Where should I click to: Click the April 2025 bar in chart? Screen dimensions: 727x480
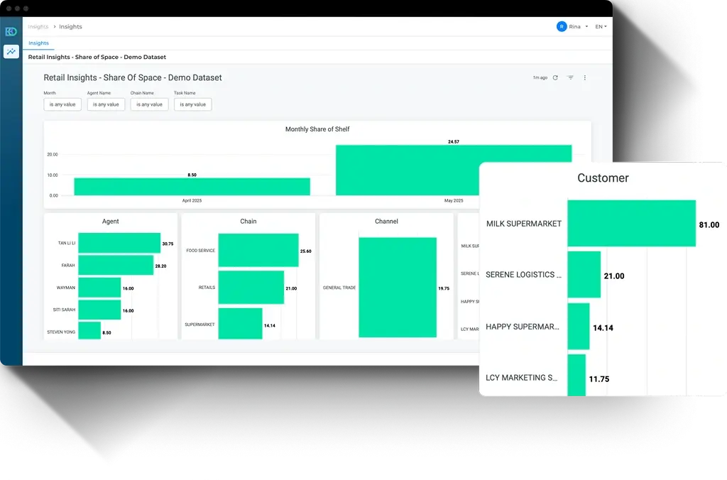(x=192, y=187)
